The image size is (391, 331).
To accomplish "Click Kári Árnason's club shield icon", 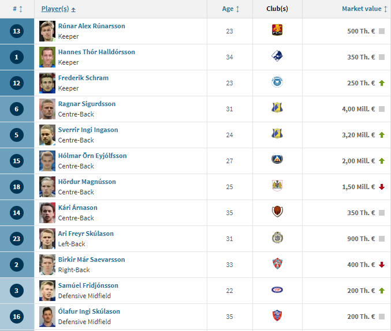I will 277,212.
